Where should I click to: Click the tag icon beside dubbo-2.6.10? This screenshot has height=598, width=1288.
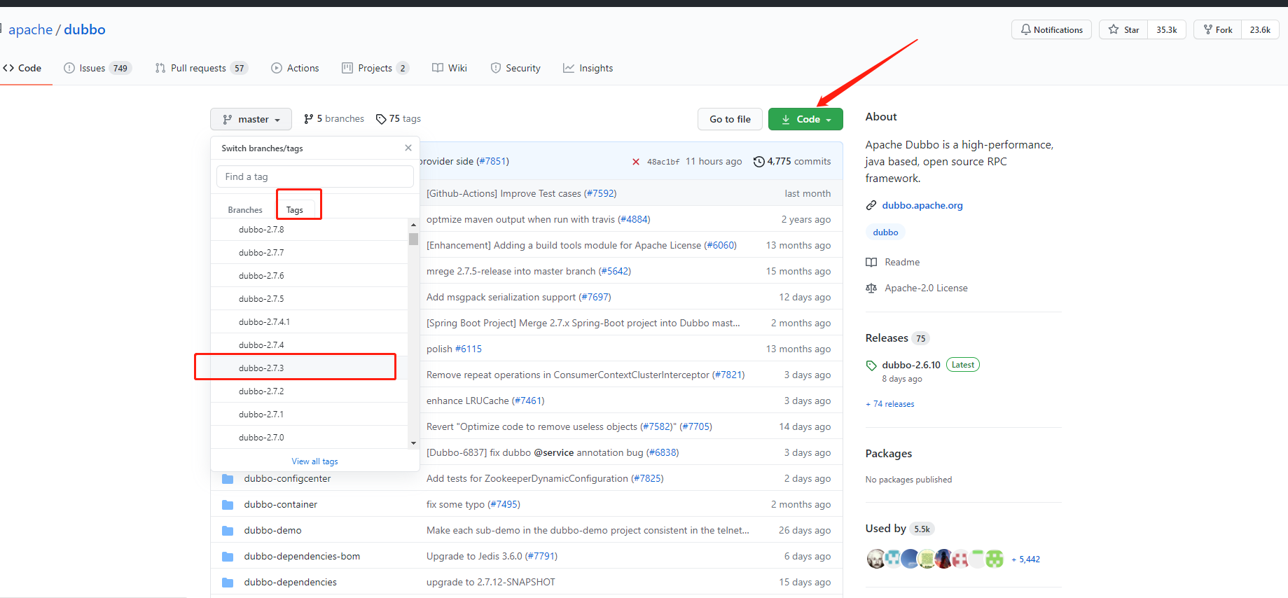[x=871, y=366]
